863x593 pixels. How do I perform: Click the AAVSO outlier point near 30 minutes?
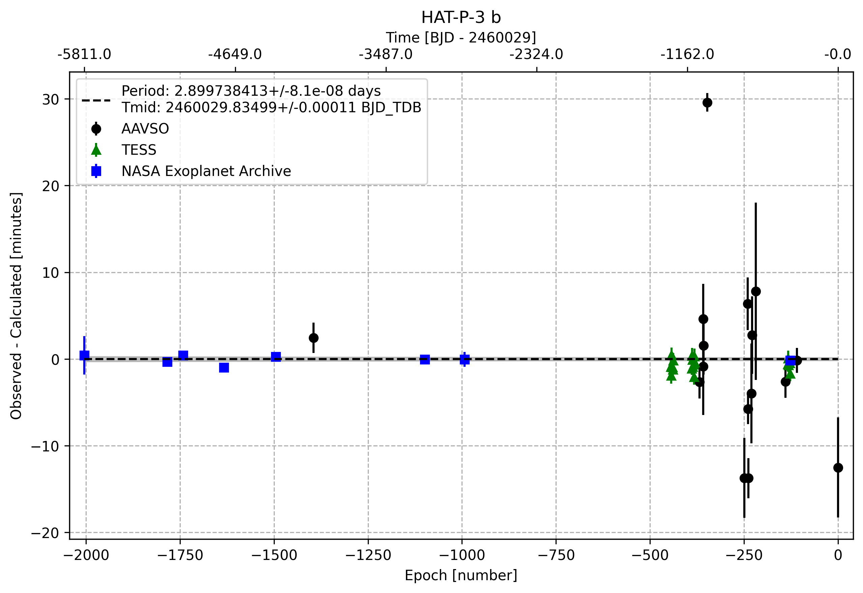(707, 102)
